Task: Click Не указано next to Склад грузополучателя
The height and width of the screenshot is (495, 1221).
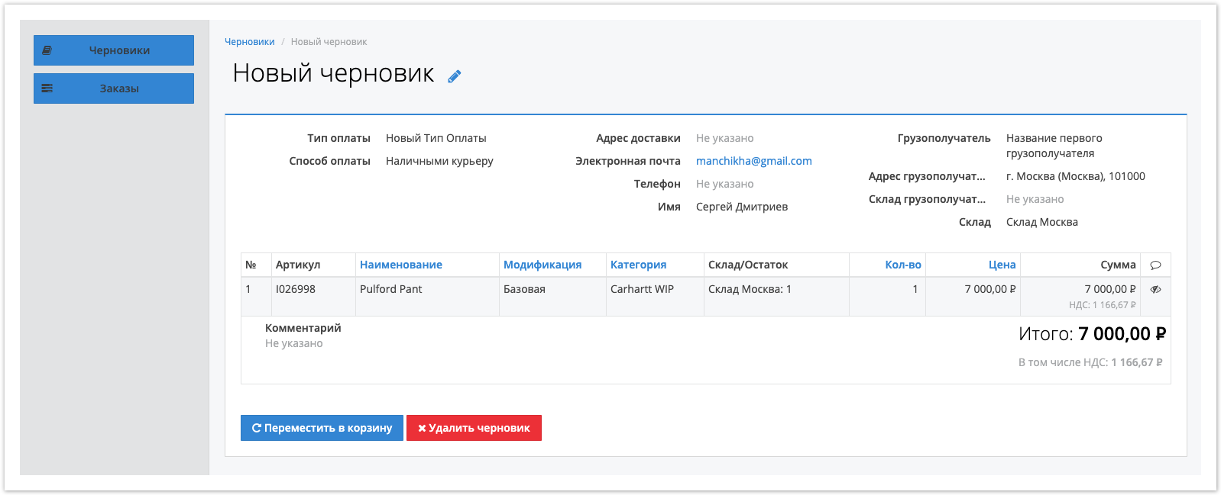Action: (x=1035, y=199)
